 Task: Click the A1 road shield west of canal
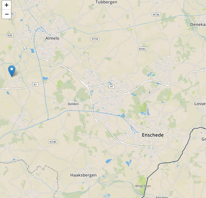tap(35, 85)
